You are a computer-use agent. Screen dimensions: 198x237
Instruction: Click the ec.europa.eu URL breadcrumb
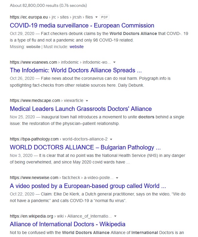tap(51, 17)
